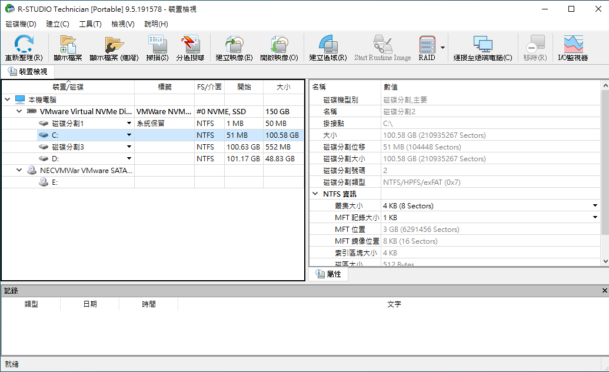The height and width of the screenshot is (372, 609).
Task: Click the 磁碟分割1 partition icon
Action: 44,123
